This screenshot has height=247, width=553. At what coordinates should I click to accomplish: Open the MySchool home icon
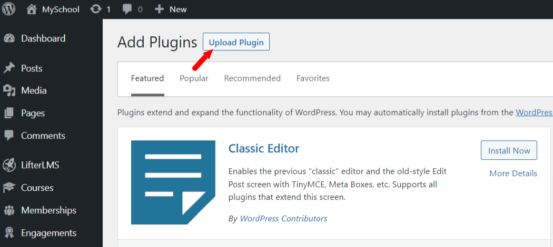click(32, 9)
